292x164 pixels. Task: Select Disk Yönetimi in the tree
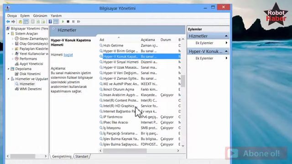[x=30, y=74]
